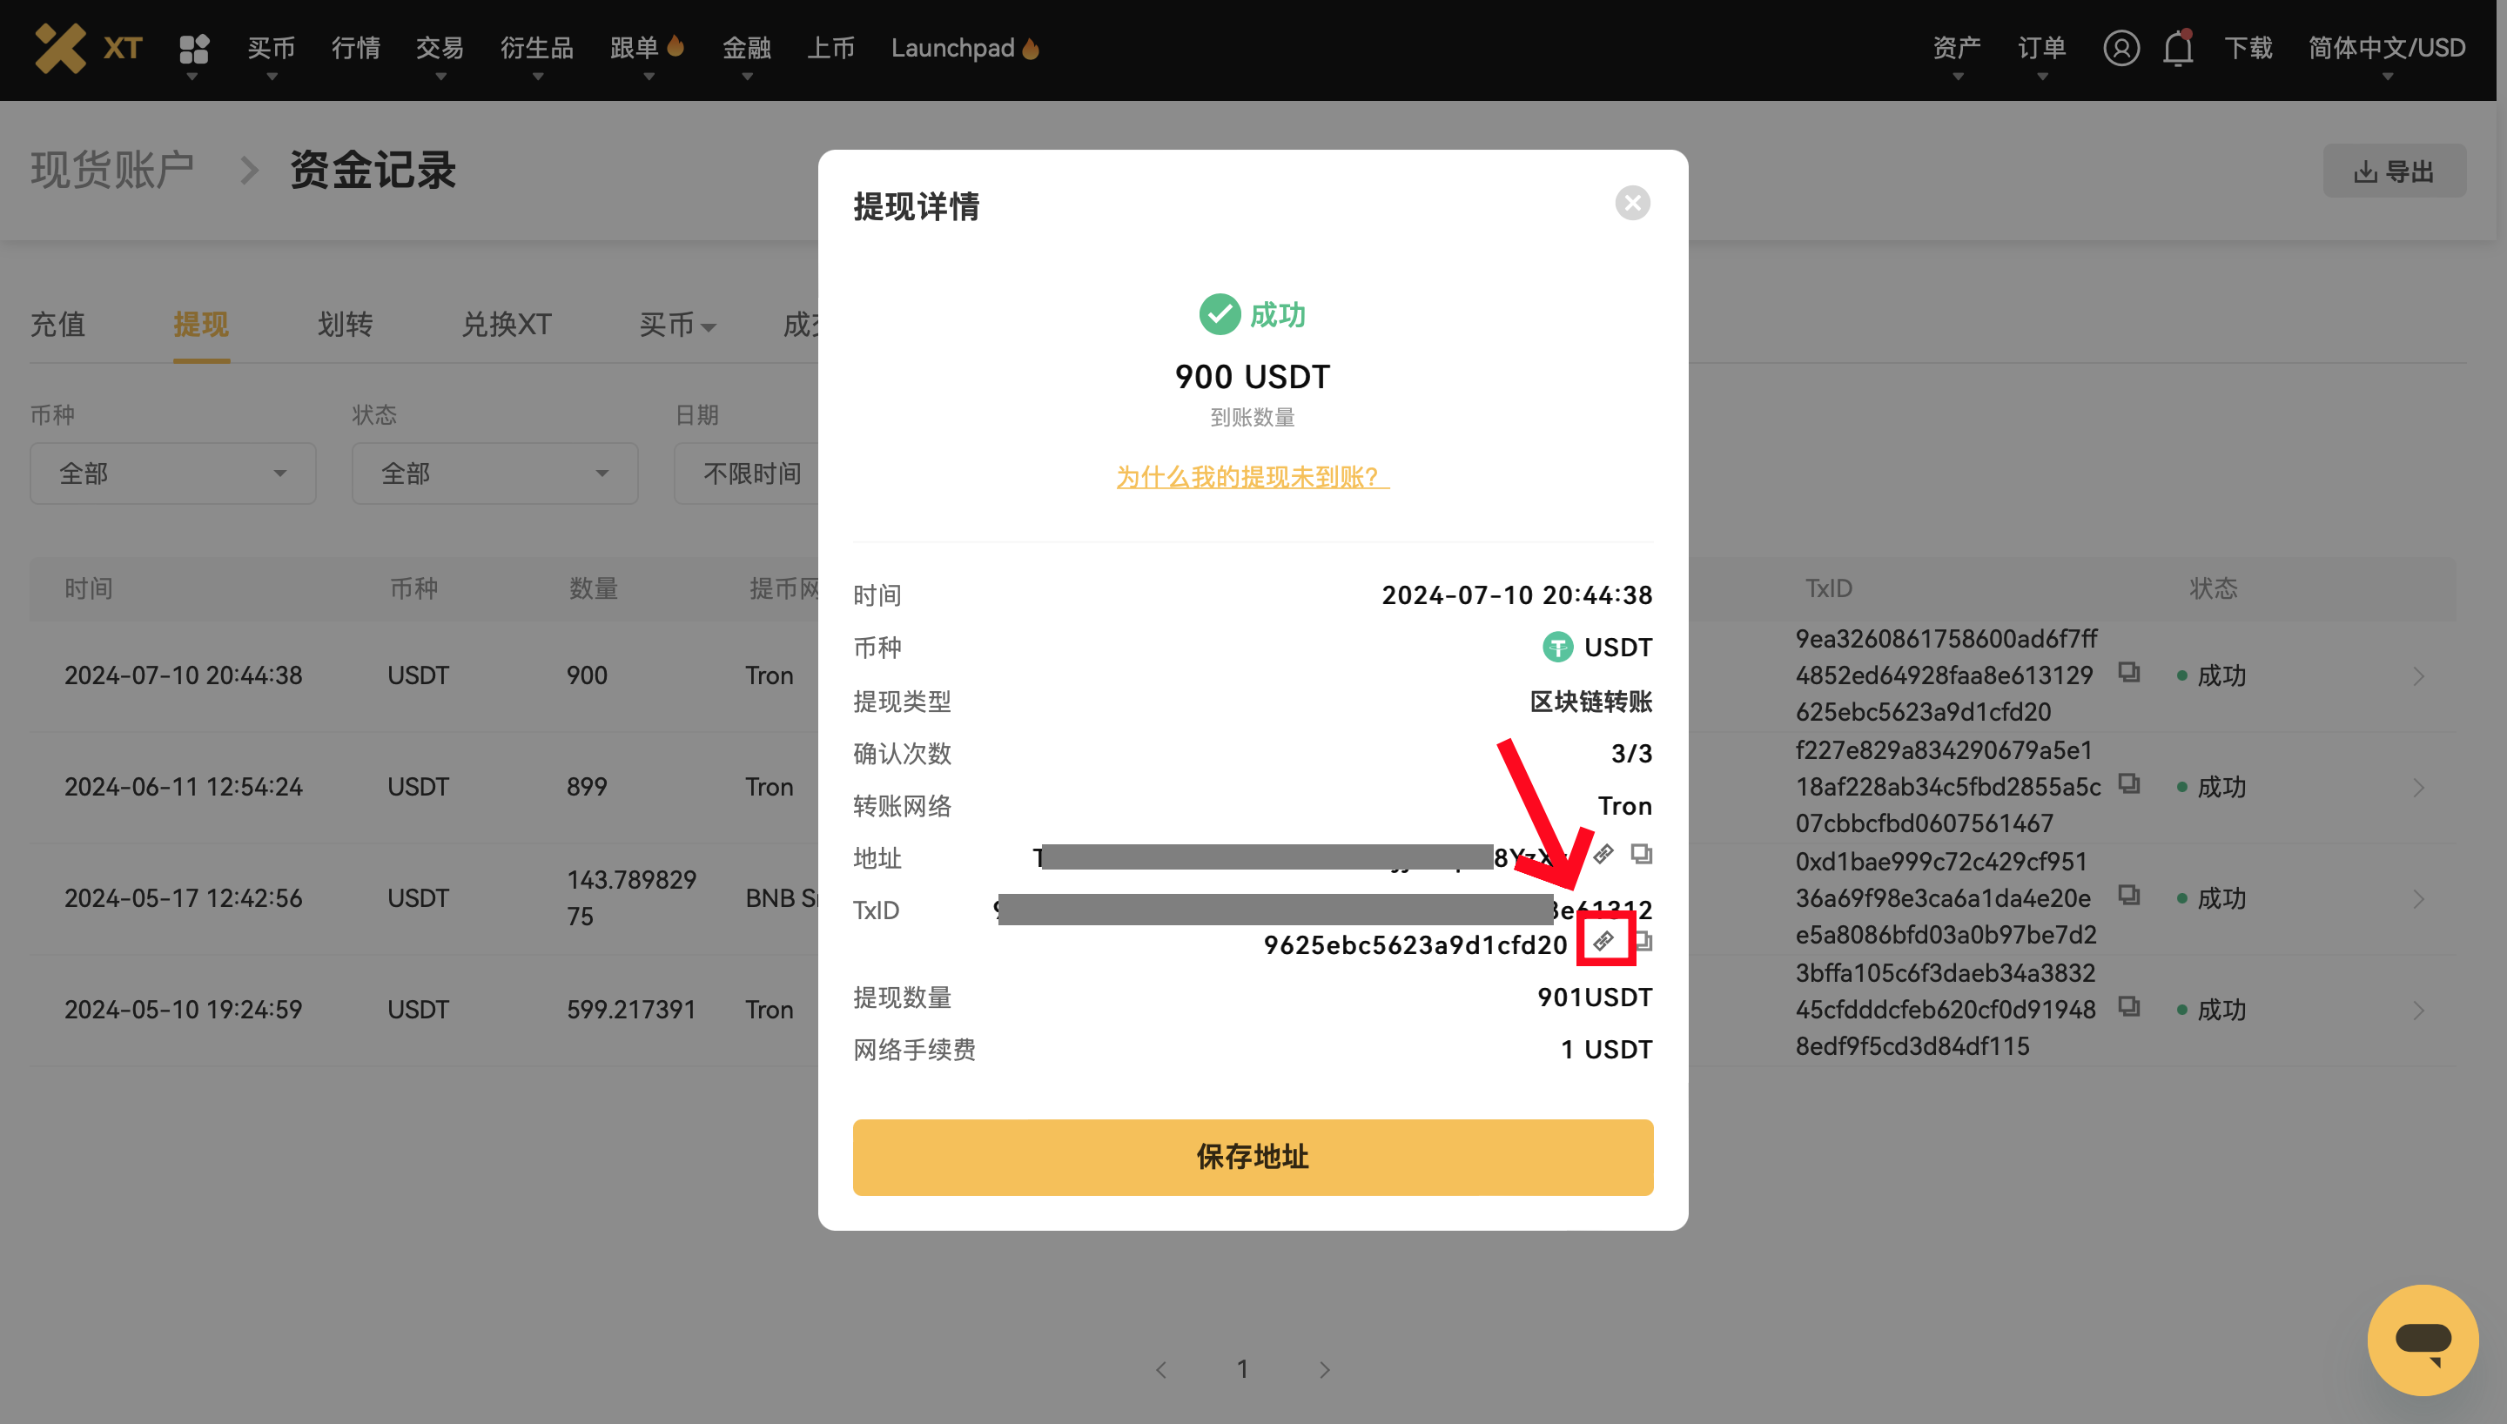Click the green success checkmark icon

1220,315
